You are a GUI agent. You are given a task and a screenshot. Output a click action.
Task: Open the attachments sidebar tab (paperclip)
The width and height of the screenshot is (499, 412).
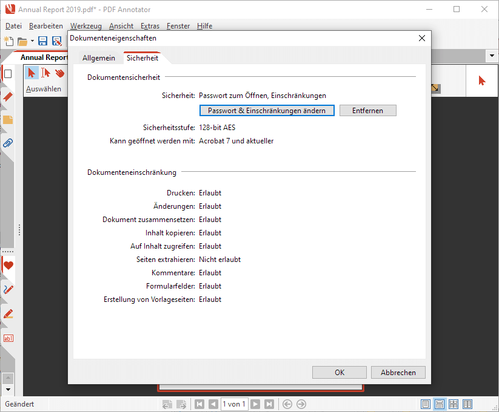8,143
